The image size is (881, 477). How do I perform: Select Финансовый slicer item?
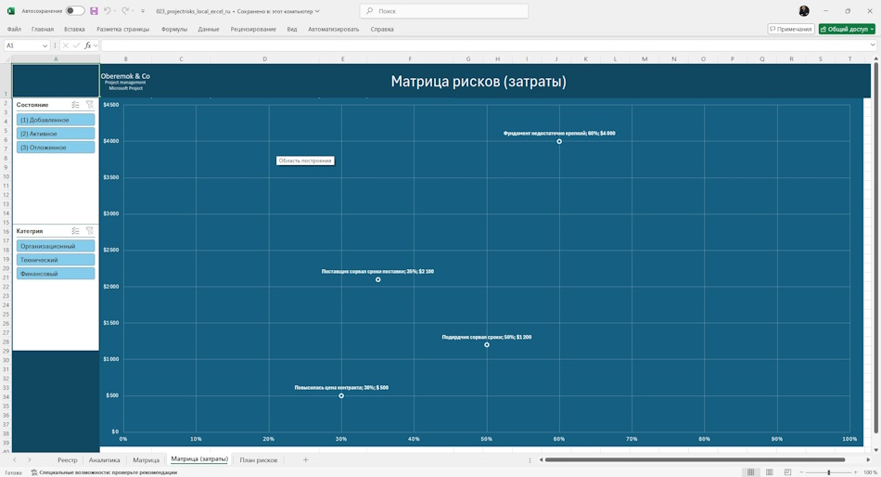[x=56, y=274]
